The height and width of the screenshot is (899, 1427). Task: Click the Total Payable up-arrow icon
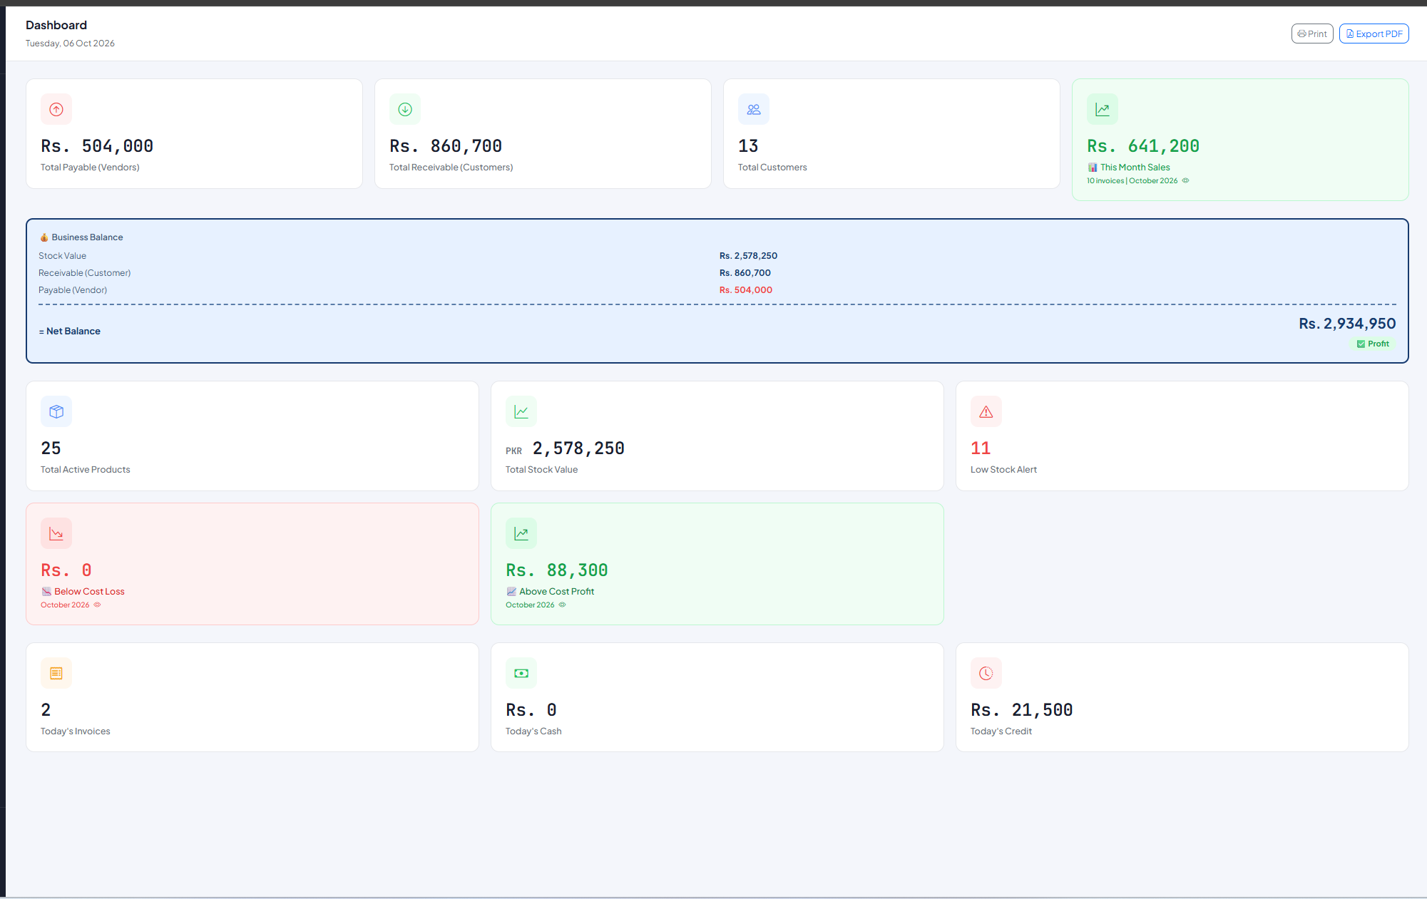pyautogui.click(x=56, y=109)
